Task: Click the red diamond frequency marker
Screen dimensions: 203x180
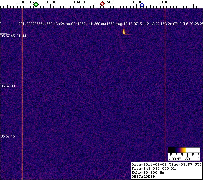Action: click(x=102, y=4)
